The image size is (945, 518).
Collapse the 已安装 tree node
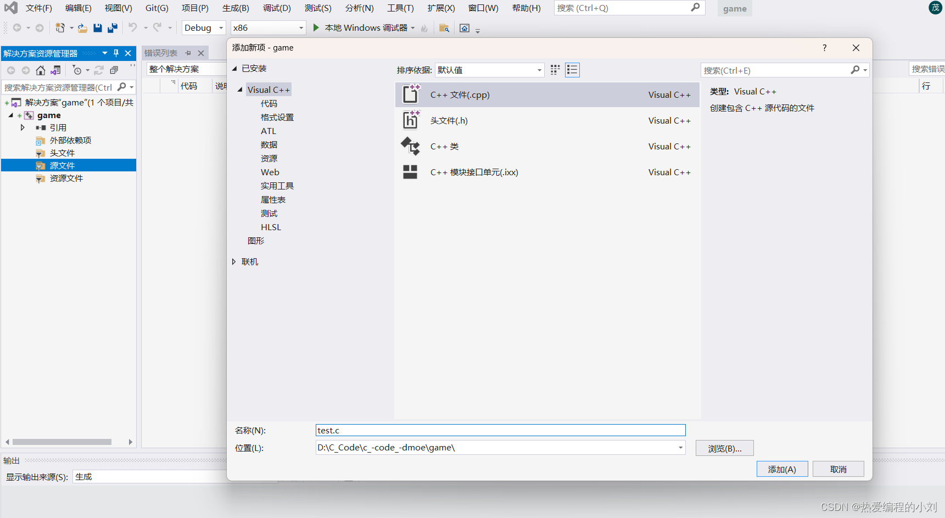tap(234, 69)
